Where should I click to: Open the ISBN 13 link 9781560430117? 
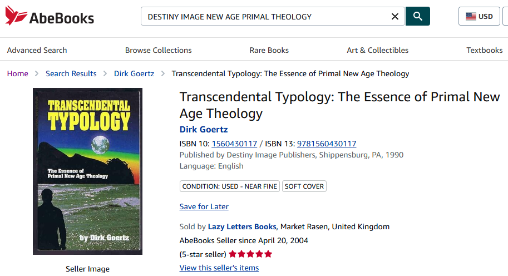[327, 144]
